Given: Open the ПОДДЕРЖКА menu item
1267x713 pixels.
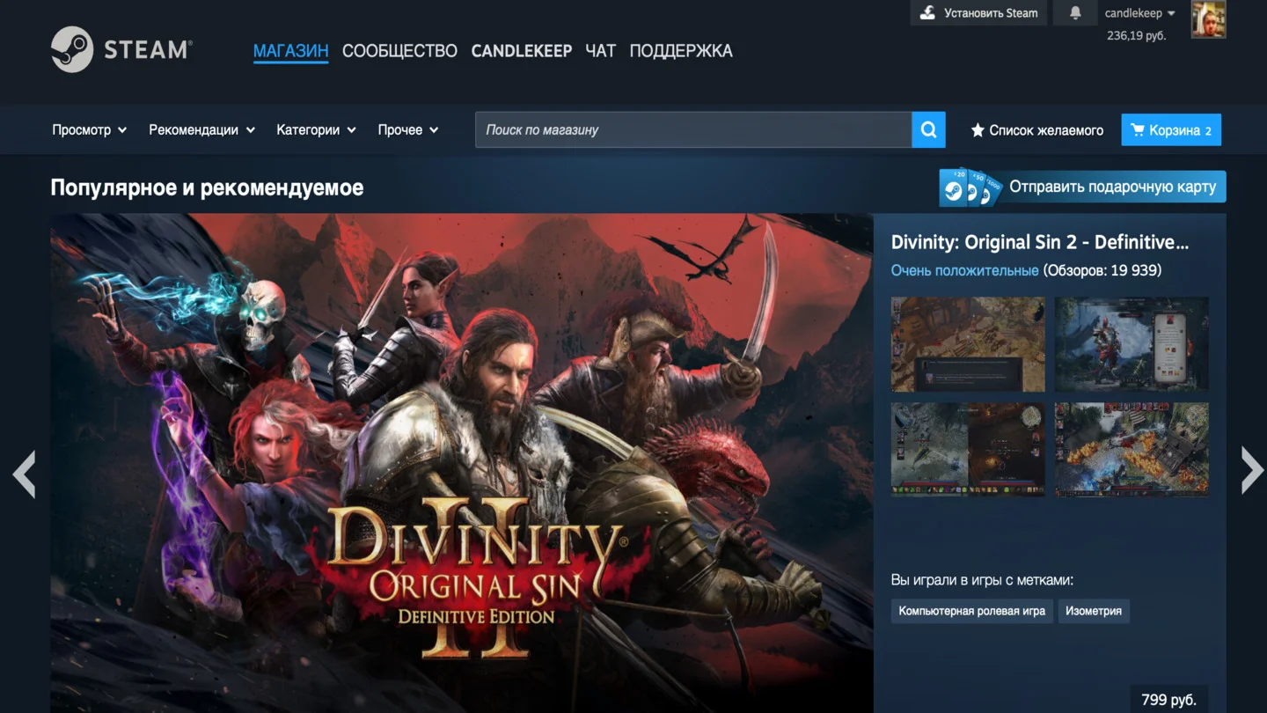Looking at the screenshot, I should tap(681, 51).
